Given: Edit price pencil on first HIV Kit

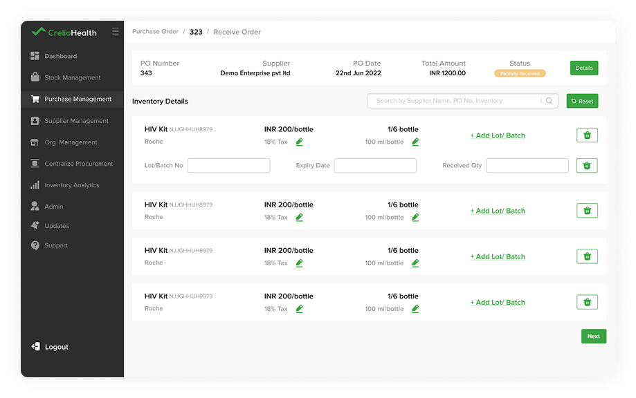Looking at the screenshot, I should click(x=300, y=142).
